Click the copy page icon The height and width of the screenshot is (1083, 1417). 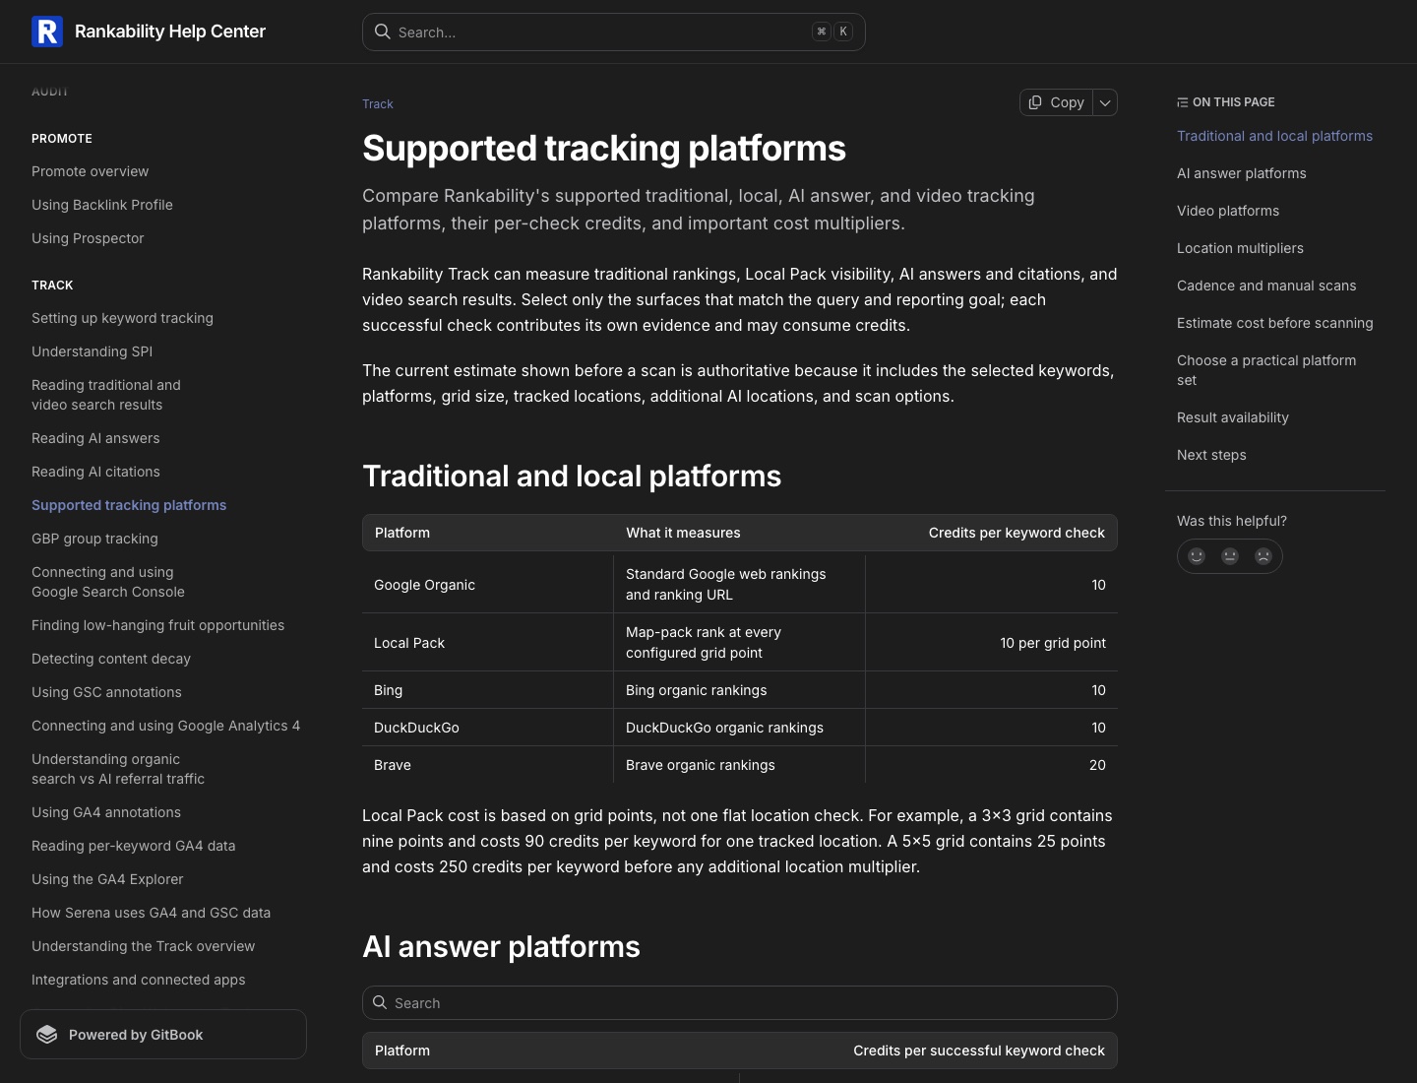pos(1035,102)
